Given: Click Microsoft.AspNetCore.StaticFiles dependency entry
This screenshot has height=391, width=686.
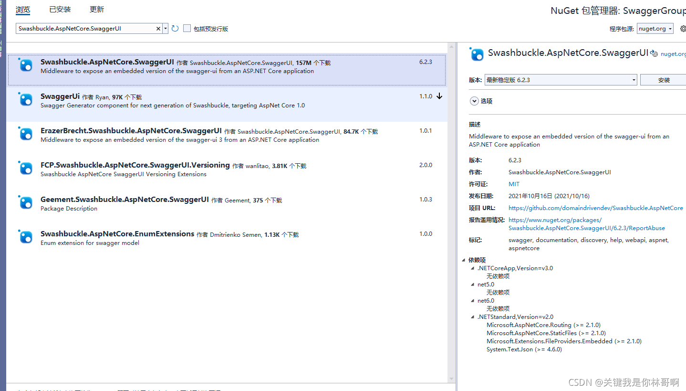Looking at the screenshot, I should pos(546,333).
